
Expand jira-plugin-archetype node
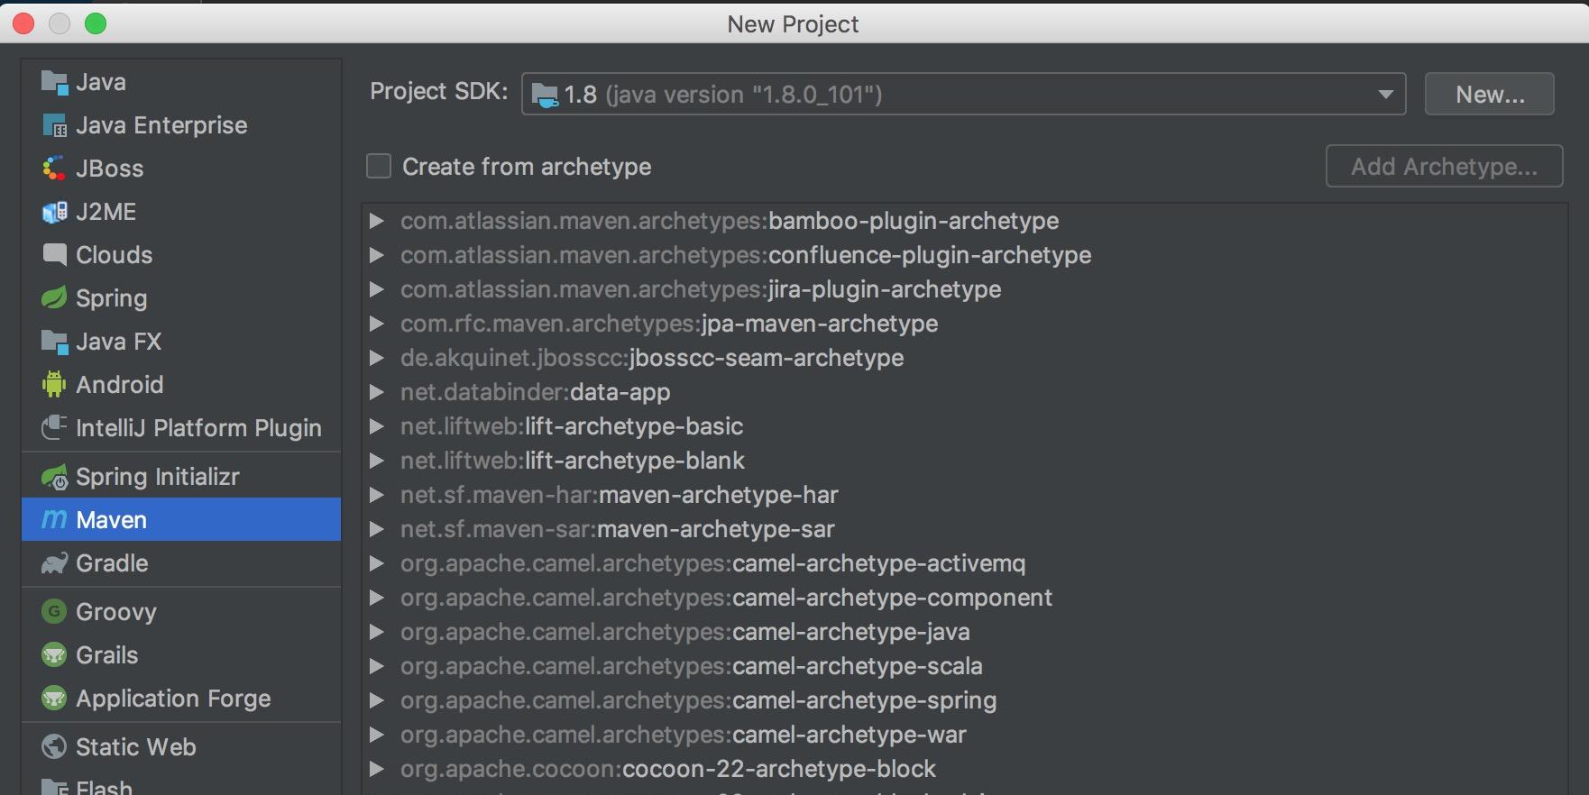pyautogui.click(x=377, y=289)
